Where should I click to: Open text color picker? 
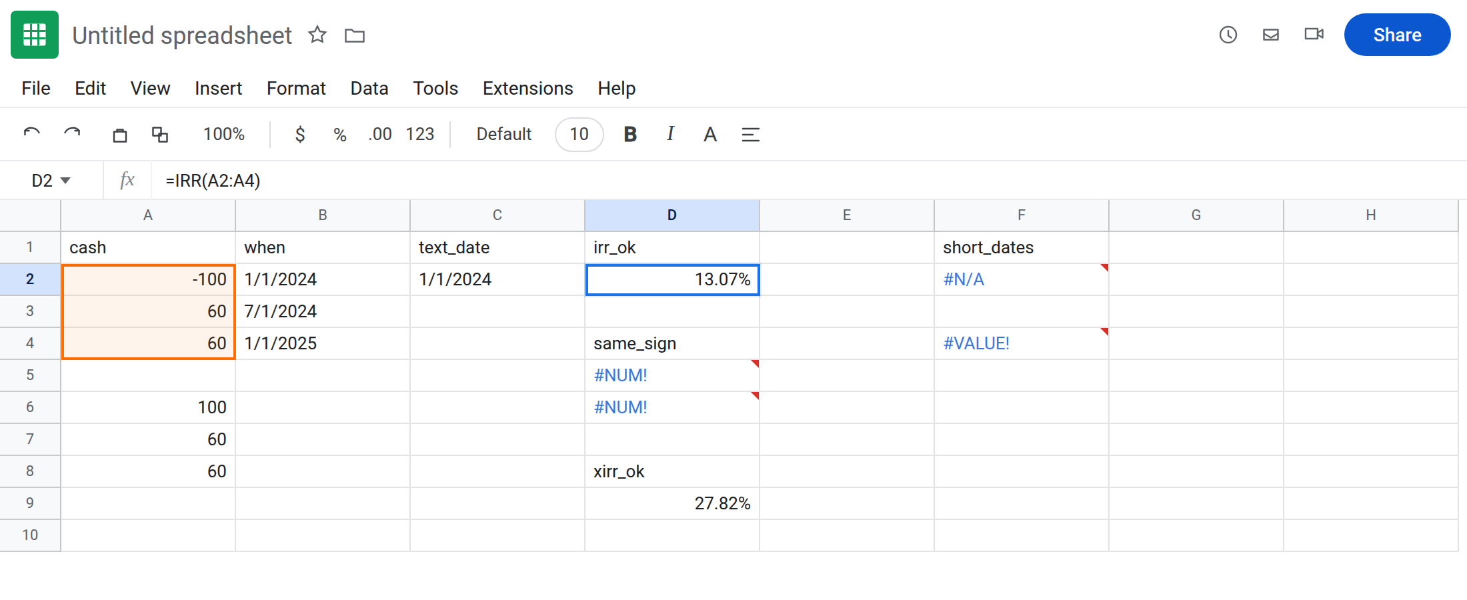710,135
